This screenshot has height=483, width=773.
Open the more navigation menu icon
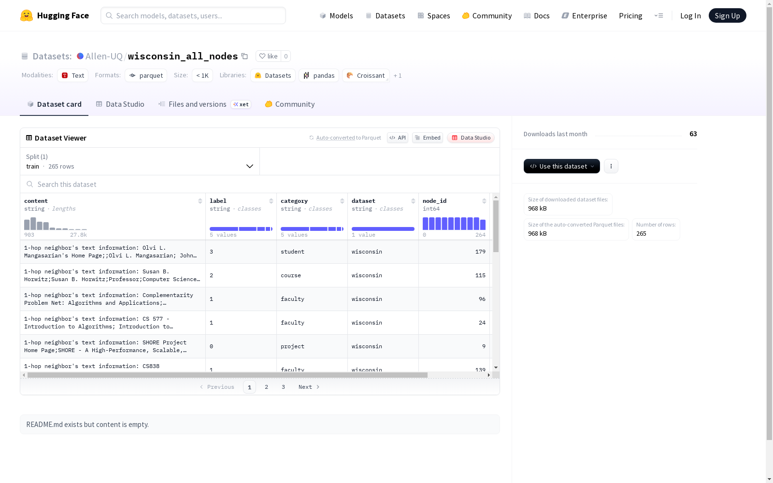coord(658,15)
